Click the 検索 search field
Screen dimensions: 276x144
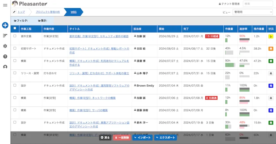258,4
